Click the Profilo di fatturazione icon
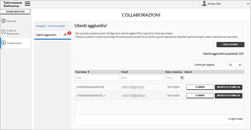This screenshot has height=130, width=251. point(3,32)
